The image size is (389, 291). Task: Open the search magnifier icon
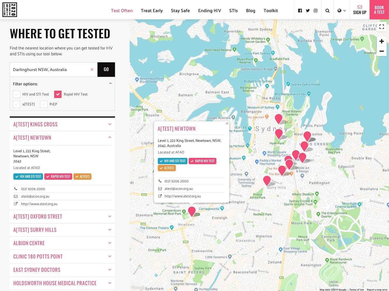pyautogui.click(x=327, y=11)
